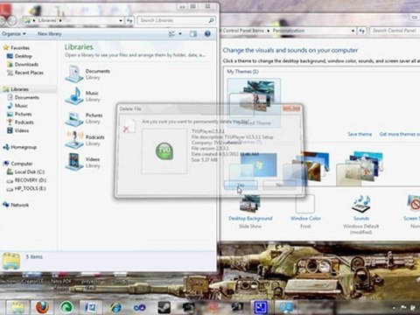Click New library in the toolbar
This screenshot has width=420, height=315.
tap(49, 34)
